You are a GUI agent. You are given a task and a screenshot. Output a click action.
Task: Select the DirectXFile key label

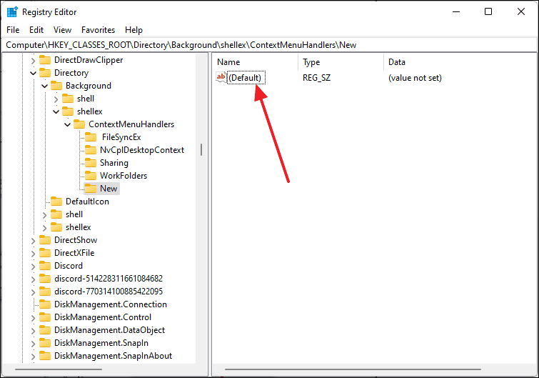tap(74, 253)
